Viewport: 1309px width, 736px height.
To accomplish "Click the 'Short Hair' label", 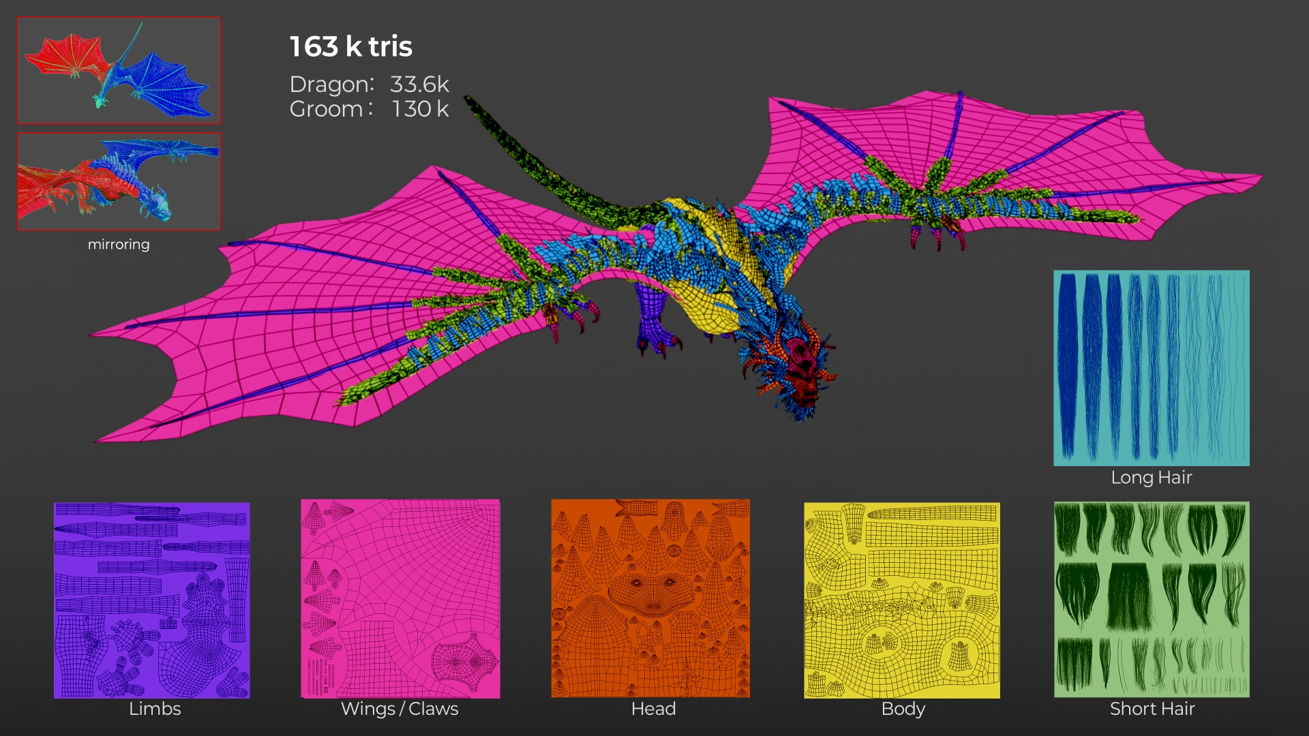I will 1152,709.
